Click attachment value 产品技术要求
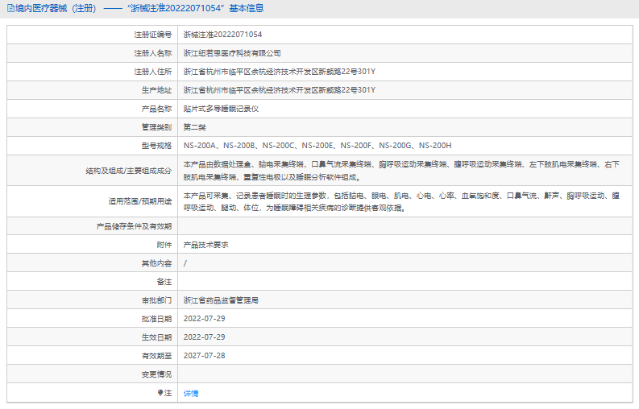Screen dimensions: 639x409 tap(205, 245)
